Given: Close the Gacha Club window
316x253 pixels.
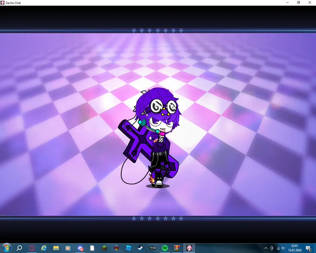Looking at the screenshot, I should tap(310, 2).
